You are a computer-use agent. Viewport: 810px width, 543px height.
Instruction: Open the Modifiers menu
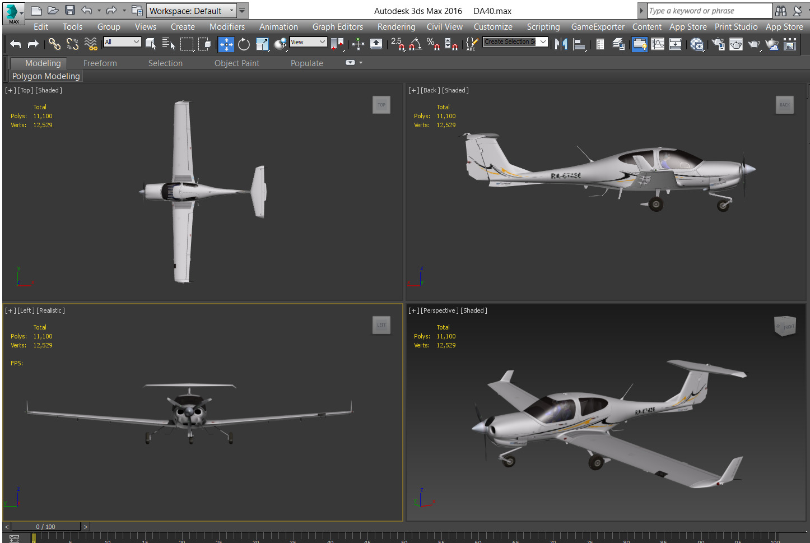[x=227, y=27]
